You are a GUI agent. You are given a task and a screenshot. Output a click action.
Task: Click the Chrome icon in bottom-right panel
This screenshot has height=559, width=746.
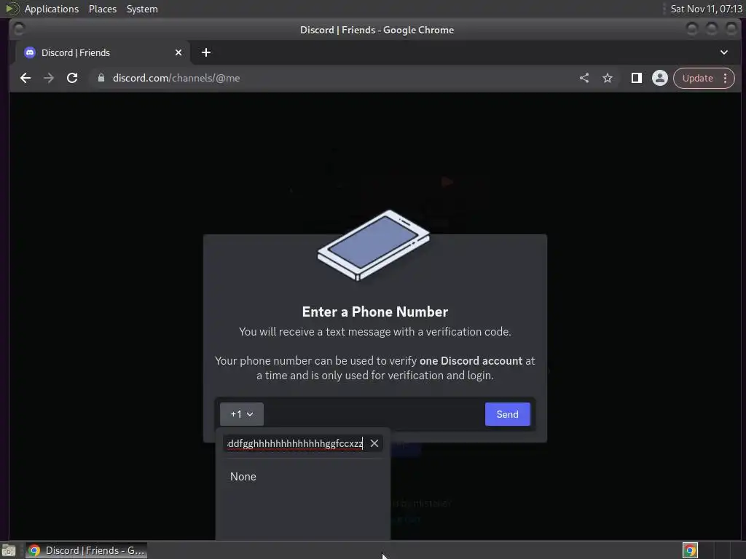click(690, 550)
